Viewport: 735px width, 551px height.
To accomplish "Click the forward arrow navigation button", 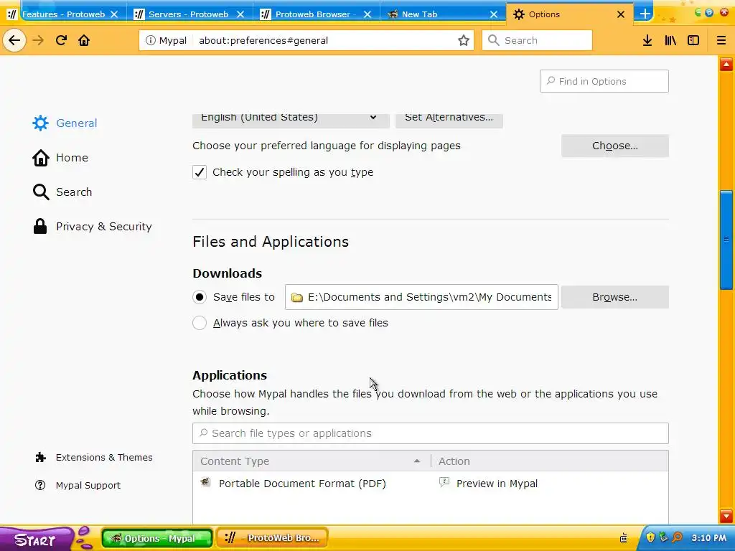I will (x=38, y=40).
